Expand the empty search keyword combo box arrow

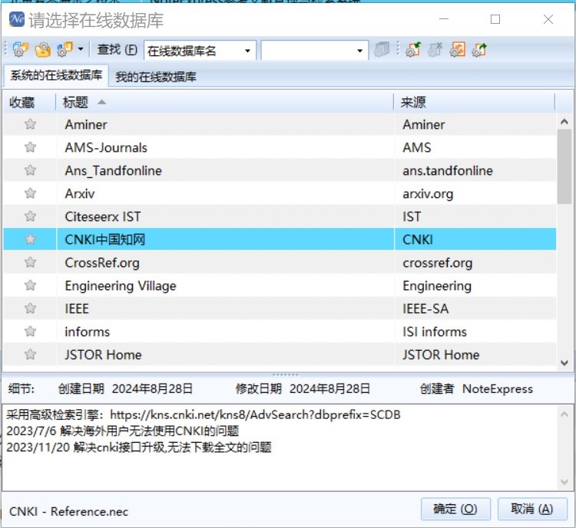tap(359, 51)
